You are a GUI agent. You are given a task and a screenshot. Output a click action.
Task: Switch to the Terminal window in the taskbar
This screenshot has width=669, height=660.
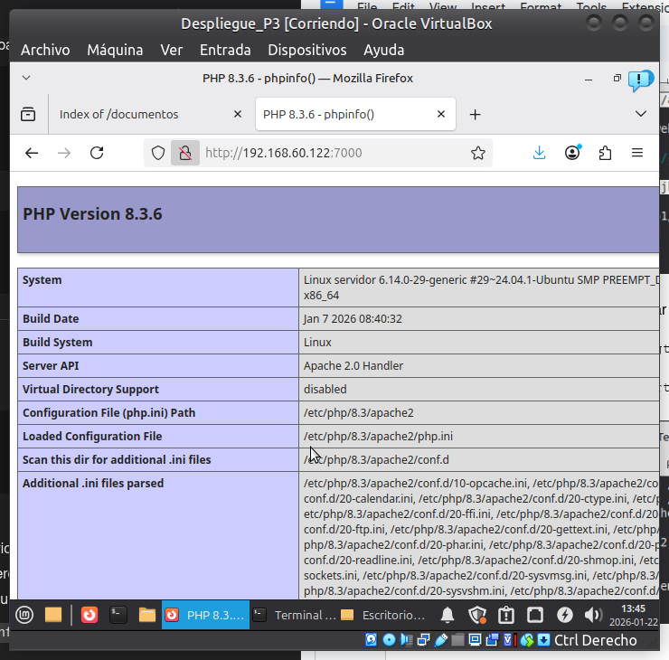click(295, 615)
